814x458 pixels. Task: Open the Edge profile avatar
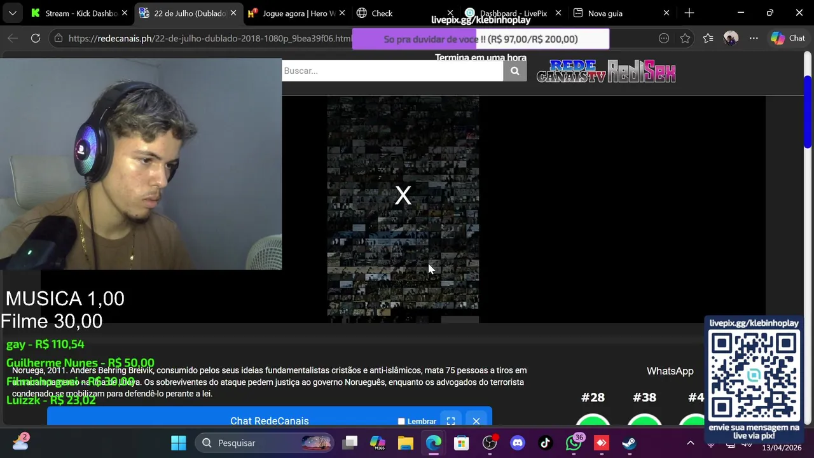click(x=731, y=38)
